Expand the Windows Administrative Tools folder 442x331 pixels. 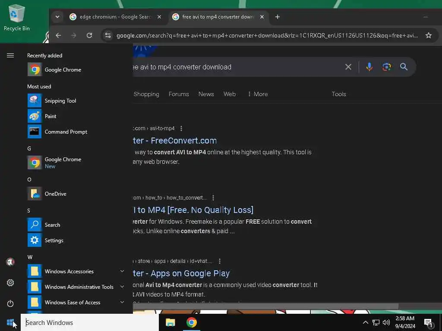(76, 287)
